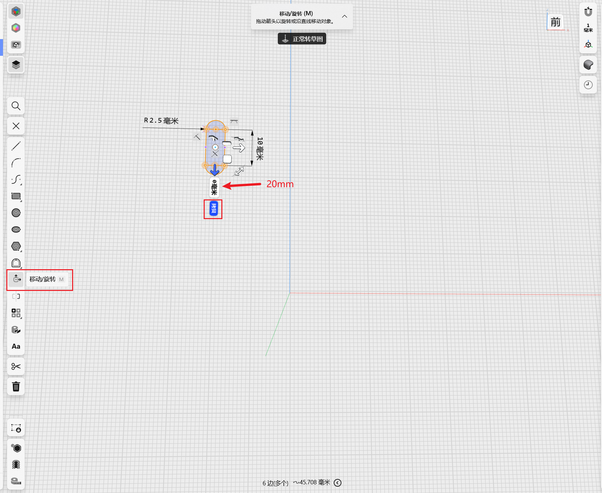Click the hatched section view icon
This screenshot has width=602, height=493.
pos(16,465)
